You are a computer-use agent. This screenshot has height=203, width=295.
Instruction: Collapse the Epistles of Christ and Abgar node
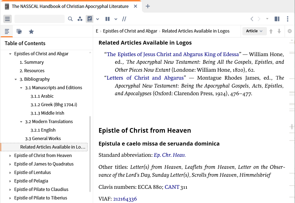10,54
